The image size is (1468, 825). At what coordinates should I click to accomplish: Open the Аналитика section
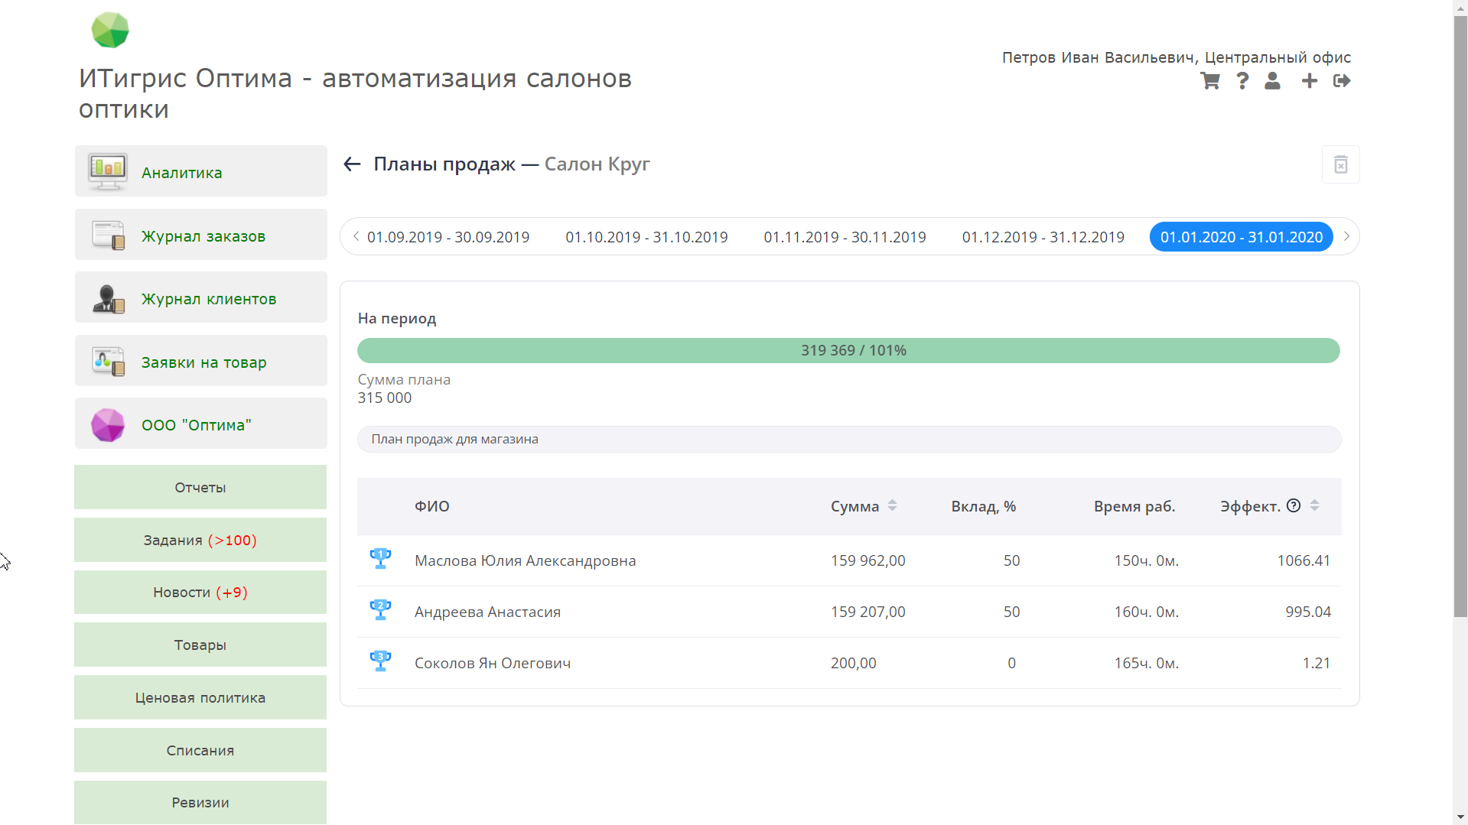200,171
